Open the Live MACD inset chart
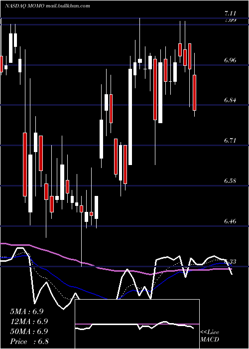 click(x=137, y=324)
